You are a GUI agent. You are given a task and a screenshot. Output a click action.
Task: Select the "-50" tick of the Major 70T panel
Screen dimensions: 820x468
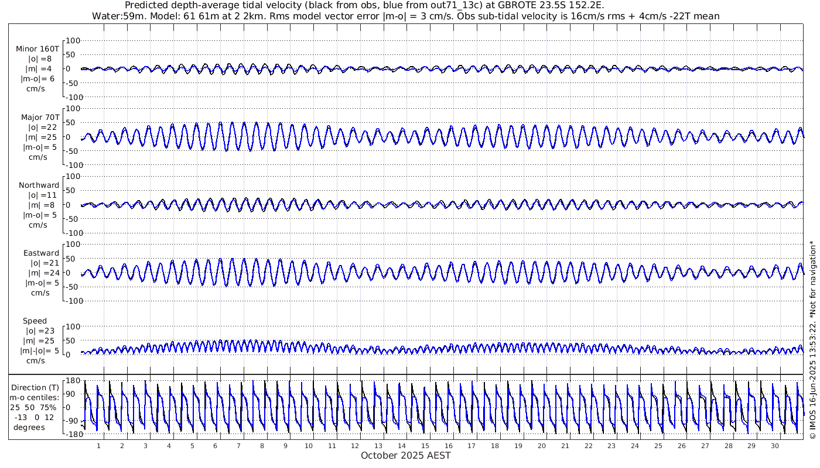[x=73, y=151]
